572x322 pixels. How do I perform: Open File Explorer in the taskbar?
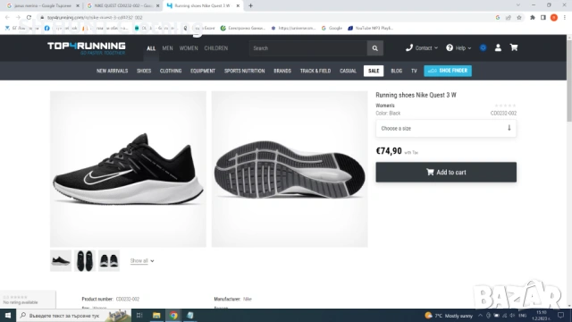(x=156, y=315)
